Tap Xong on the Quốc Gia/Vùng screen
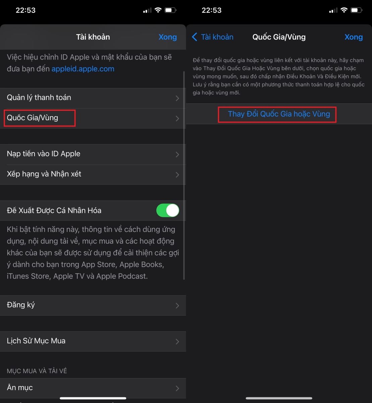Image resolution: width=372 pixels, height=403 pixels. tap(354, 37)
